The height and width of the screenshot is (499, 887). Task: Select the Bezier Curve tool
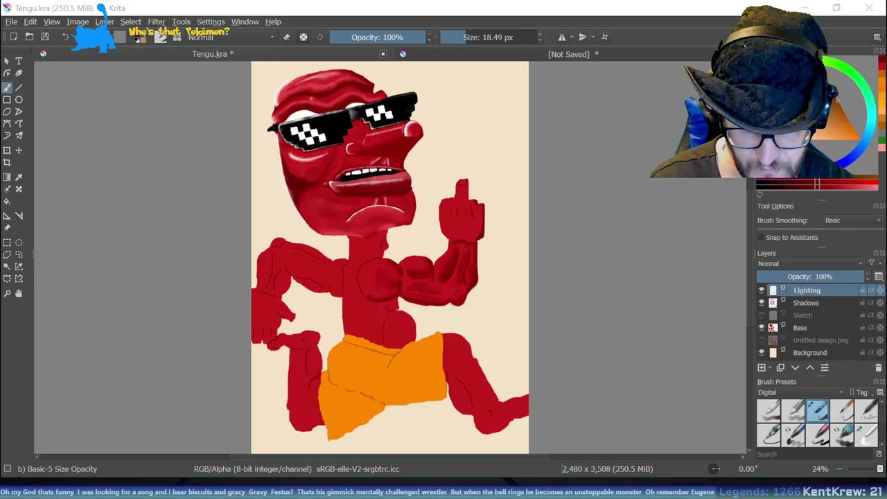pyautogui.click(x=7, y=124)
